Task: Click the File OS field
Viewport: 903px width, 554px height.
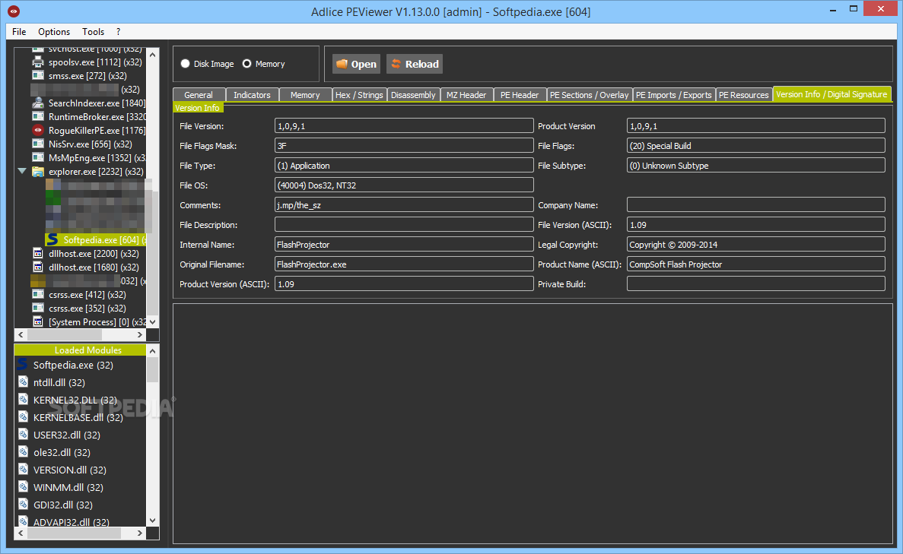Action: point(404,185)
